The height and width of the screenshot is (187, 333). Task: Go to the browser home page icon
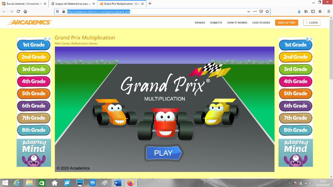click(25, 11)
